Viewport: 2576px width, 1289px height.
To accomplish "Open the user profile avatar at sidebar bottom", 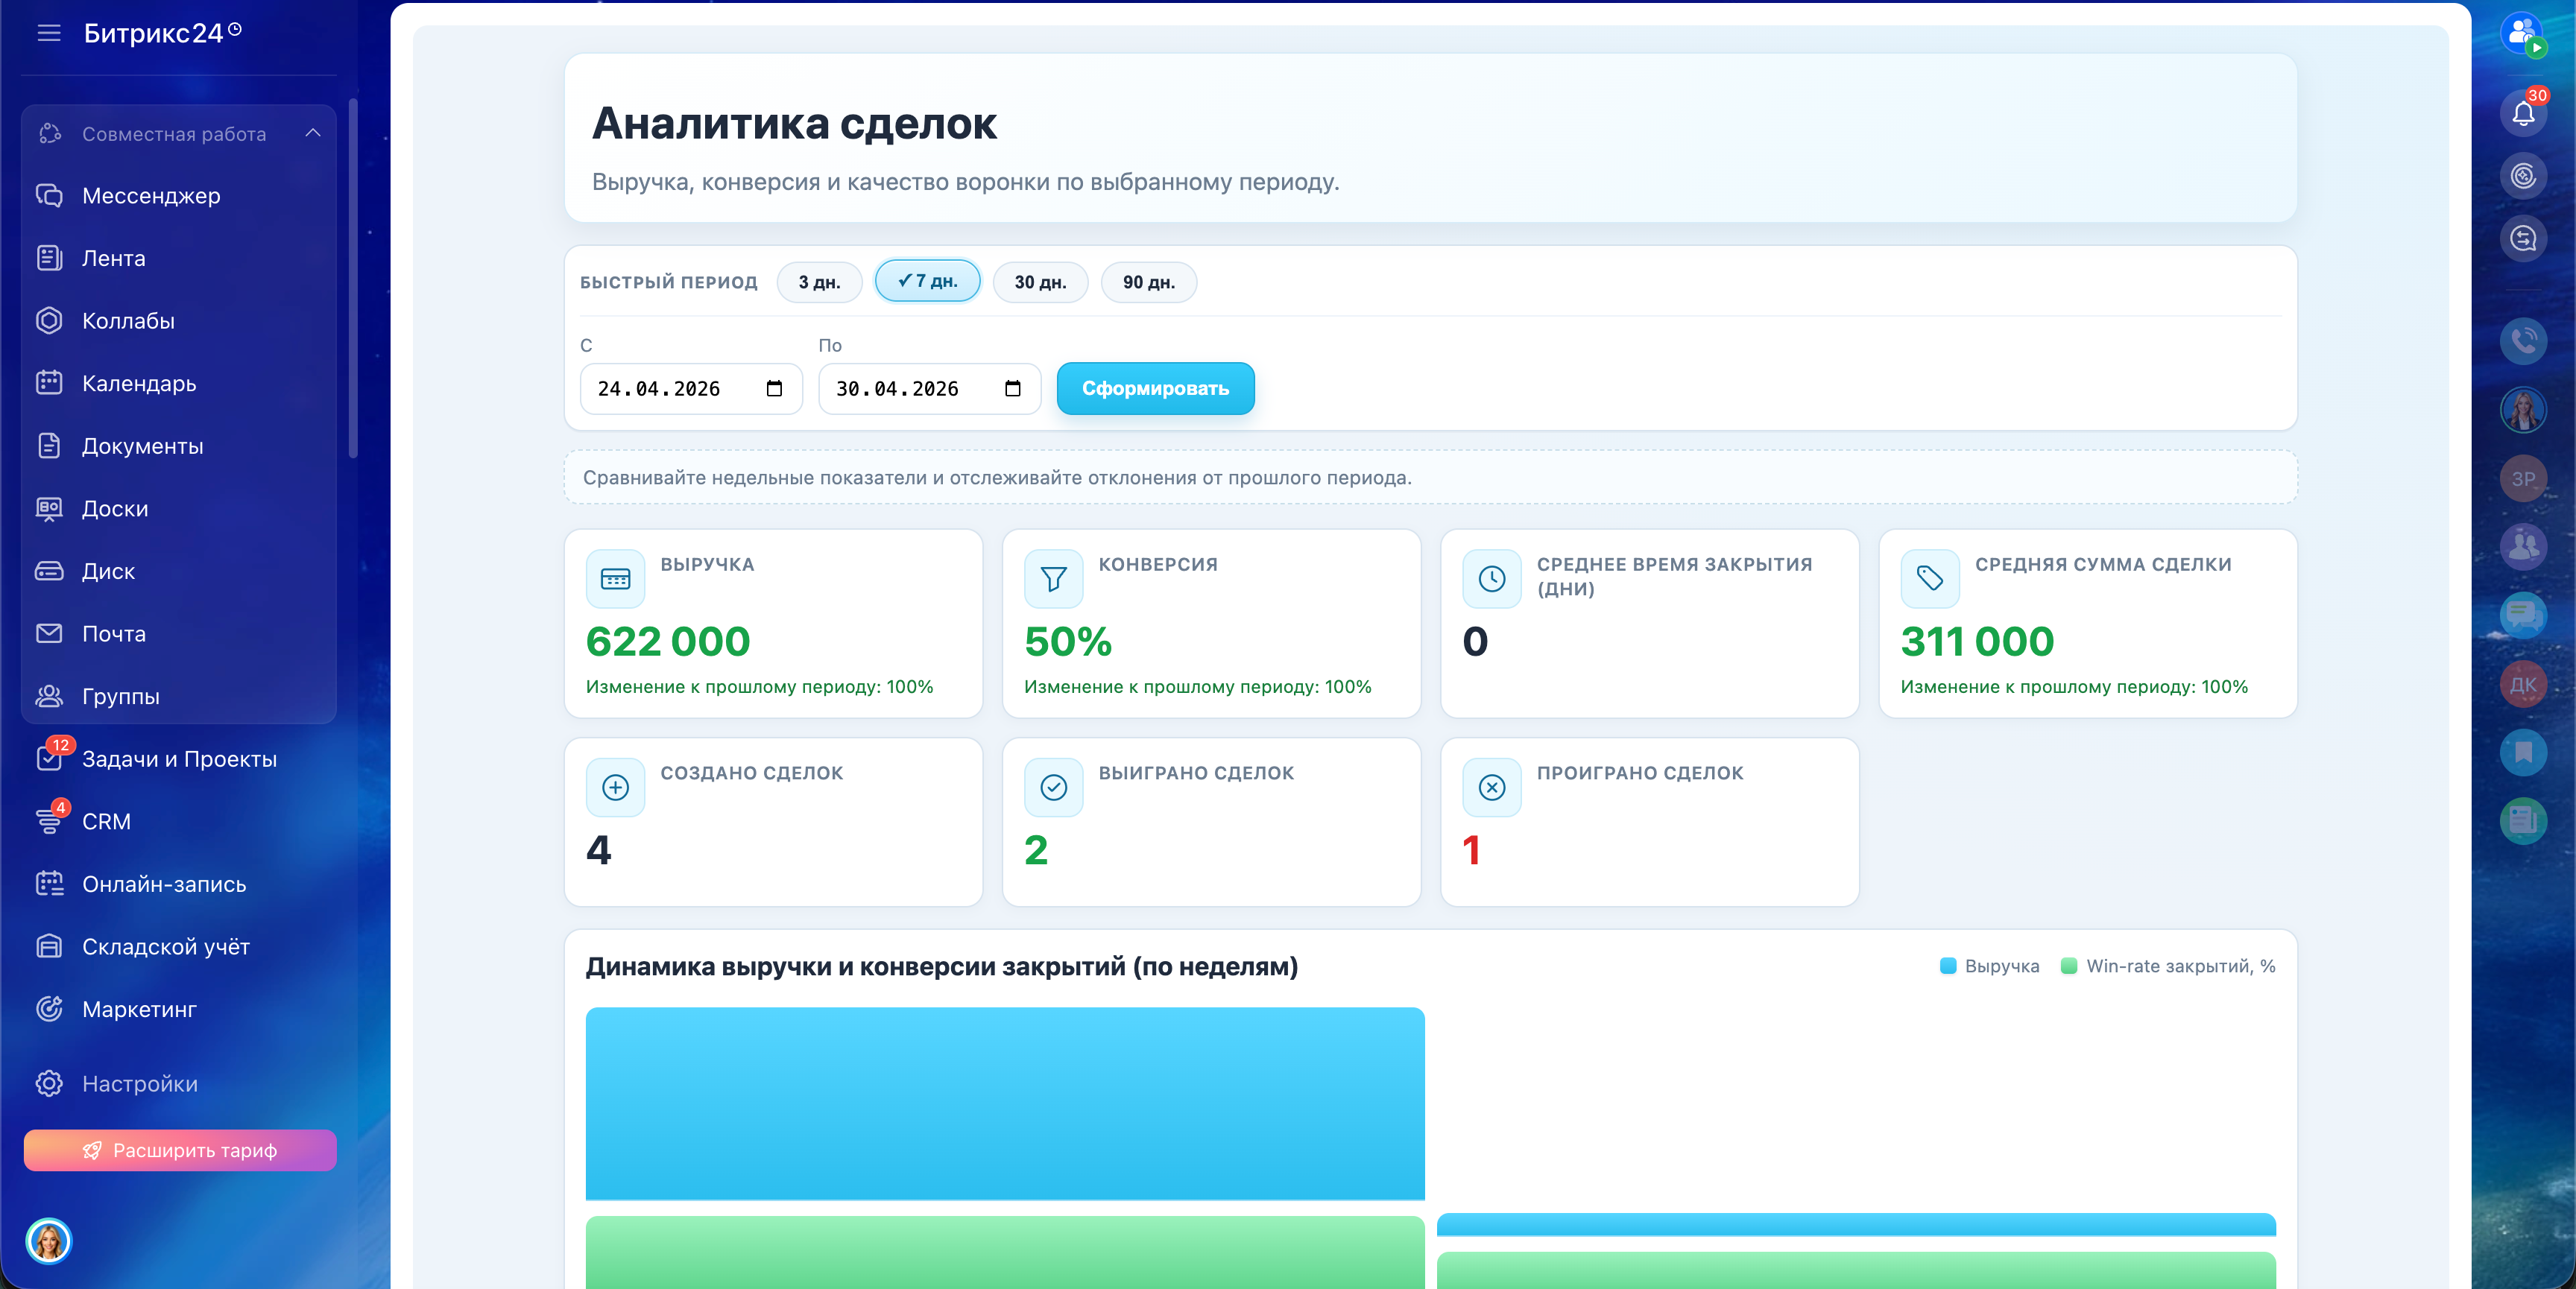I will coord(49,1241).
